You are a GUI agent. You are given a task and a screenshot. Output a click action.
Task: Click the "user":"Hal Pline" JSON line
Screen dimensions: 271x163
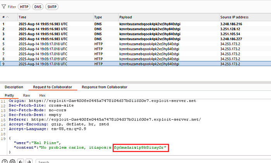(37, 143)
